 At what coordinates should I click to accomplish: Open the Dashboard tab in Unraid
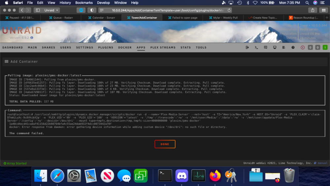(13, 48)
